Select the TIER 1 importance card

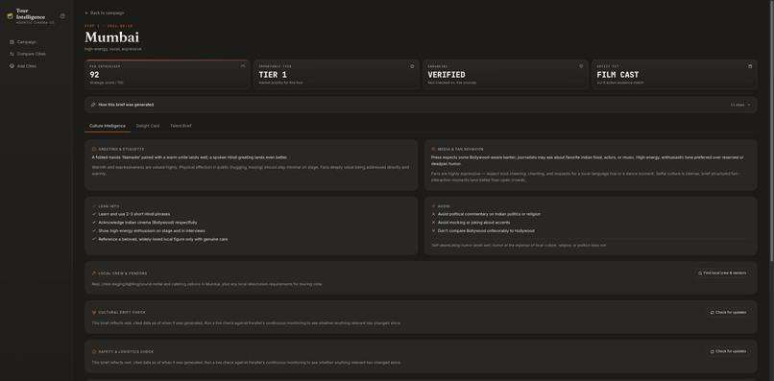point(337,74)
